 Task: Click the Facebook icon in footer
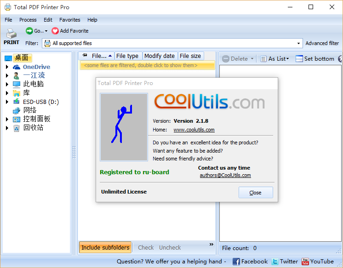(236, 262)
